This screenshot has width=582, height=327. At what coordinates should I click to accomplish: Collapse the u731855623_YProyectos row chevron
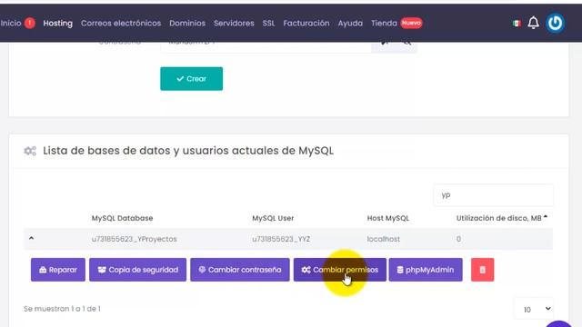pos(31,238)
